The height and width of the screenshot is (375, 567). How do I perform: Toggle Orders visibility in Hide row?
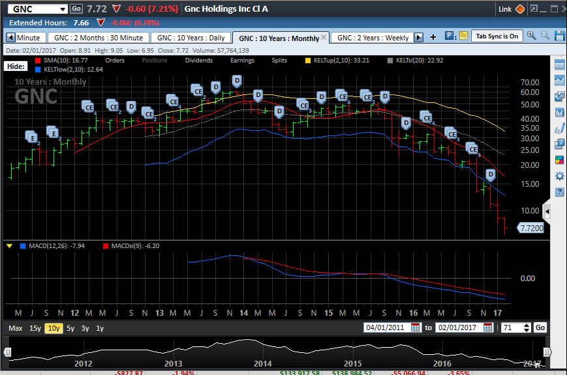[x=115, y=61]
